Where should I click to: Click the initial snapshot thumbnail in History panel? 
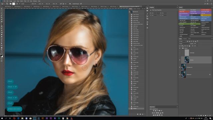[x=131, y=12]
